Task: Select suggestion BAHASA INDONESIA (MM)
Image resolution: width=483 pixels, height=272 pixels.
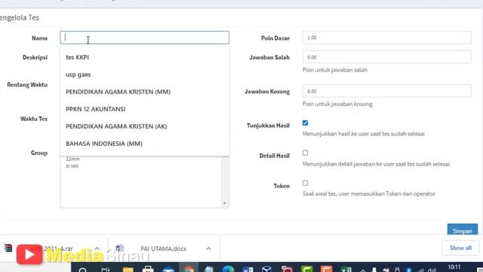Action: coord(104,144)
